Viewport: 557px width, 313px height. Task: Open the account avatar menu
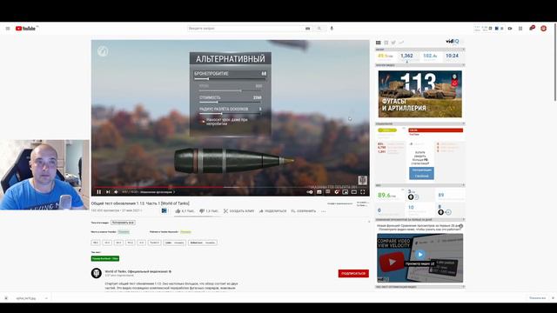543,29
